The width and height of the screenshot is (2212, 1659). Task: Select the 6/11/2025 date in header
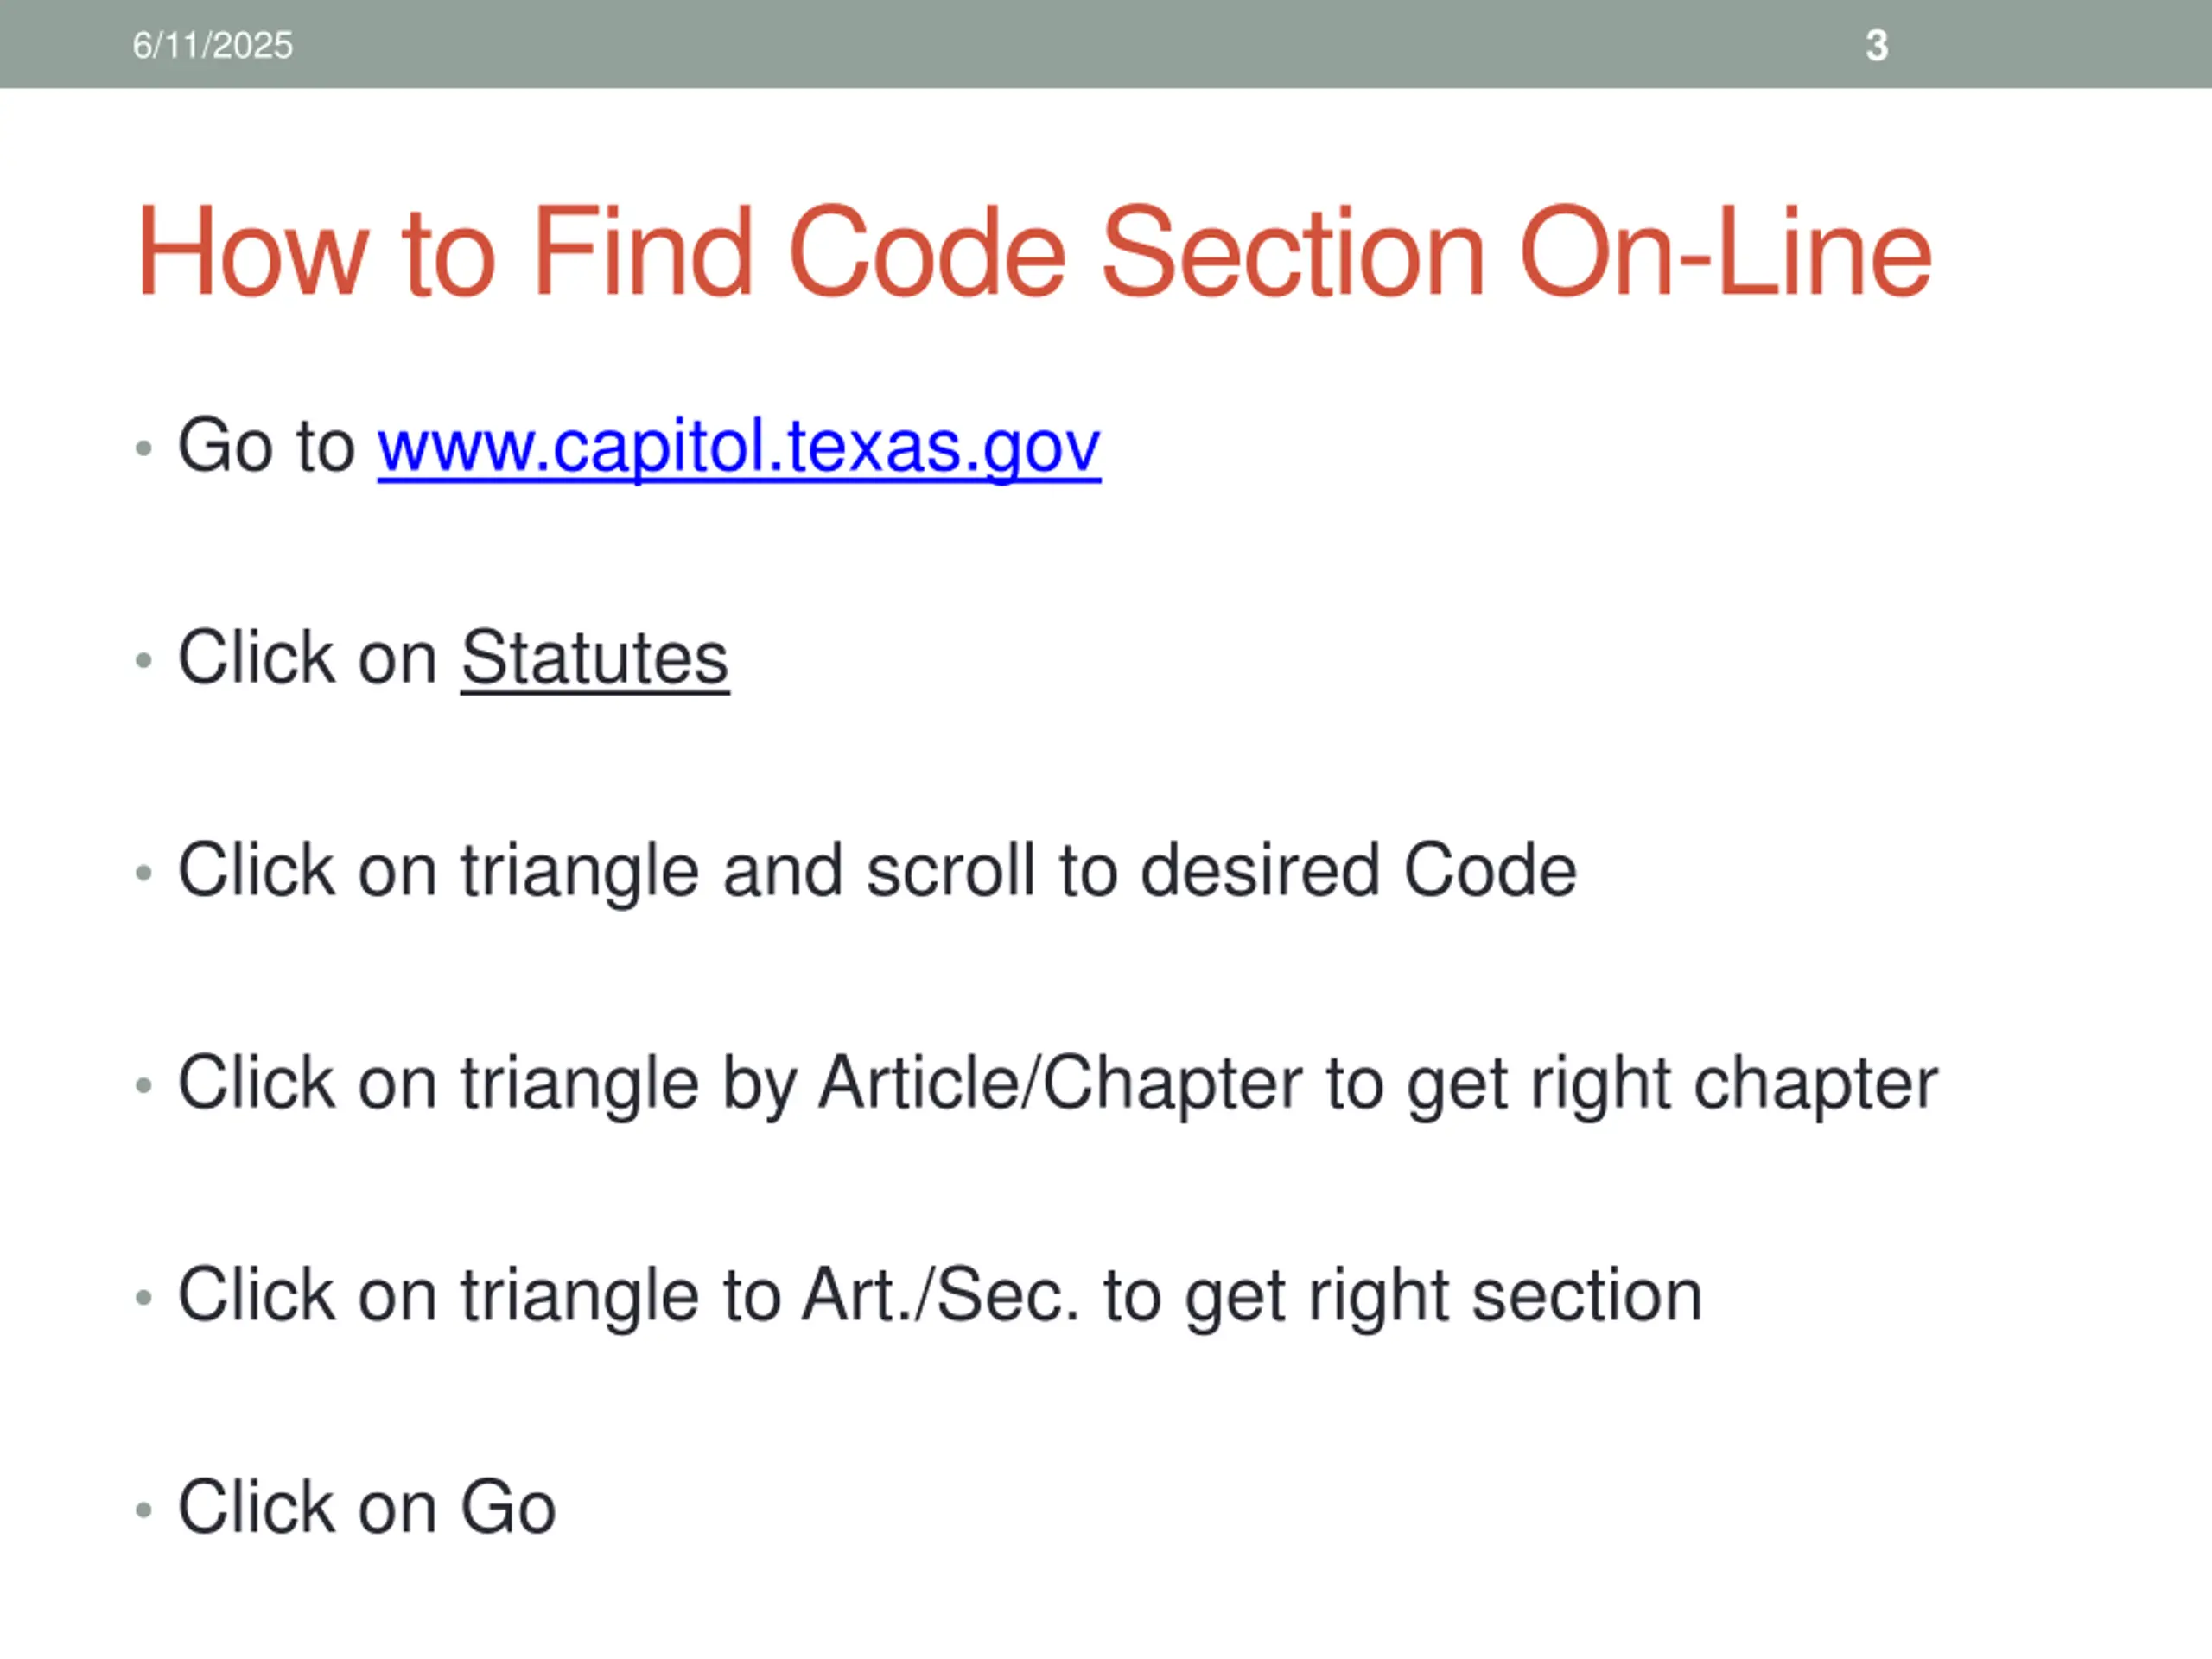(213, 45)
